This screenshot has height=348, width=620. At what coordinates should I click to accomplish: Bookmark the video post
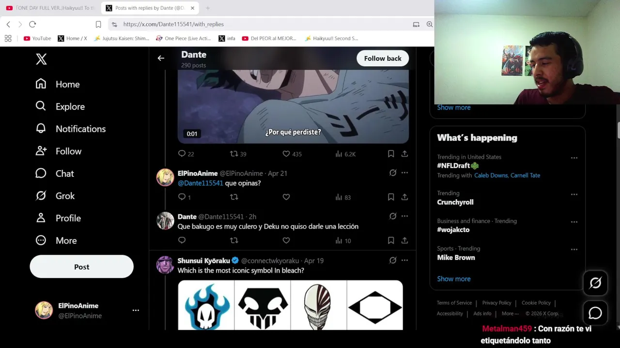coord(391,154)
